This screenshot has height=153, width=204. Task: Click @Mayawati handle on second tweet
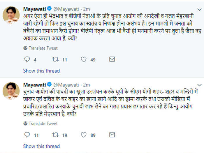click(66, 85)
